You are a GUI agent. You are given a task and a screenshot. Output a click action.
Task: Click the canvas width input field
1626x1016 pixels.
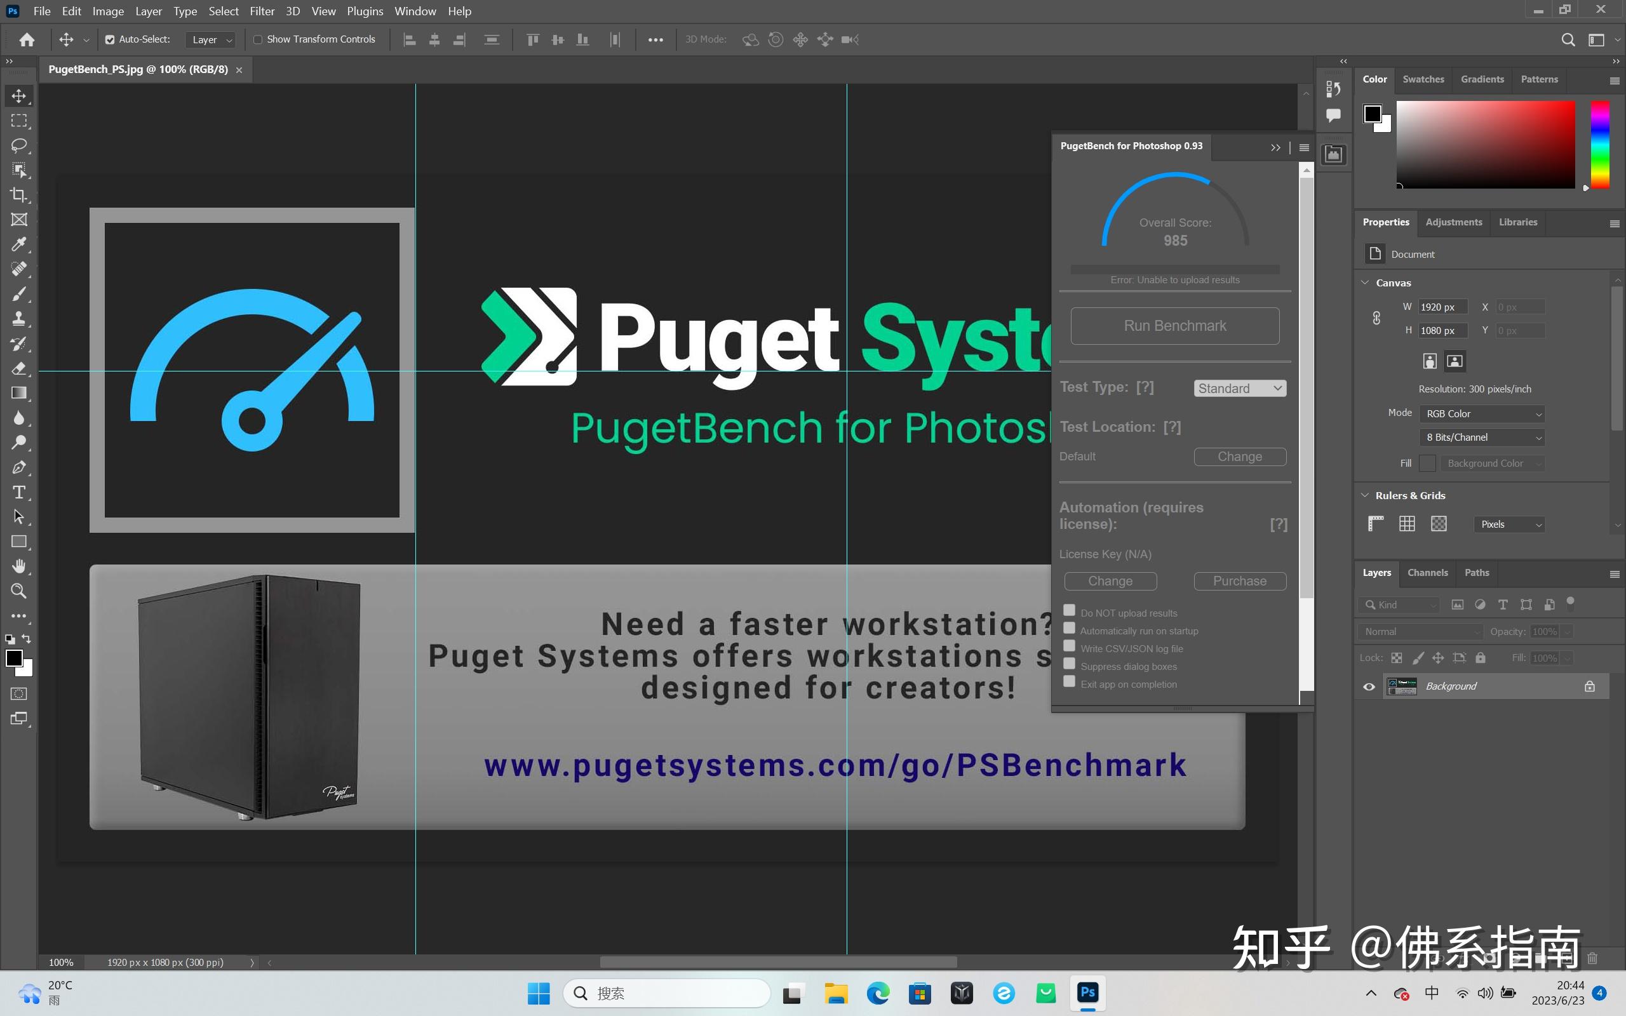click(1442, 307)
